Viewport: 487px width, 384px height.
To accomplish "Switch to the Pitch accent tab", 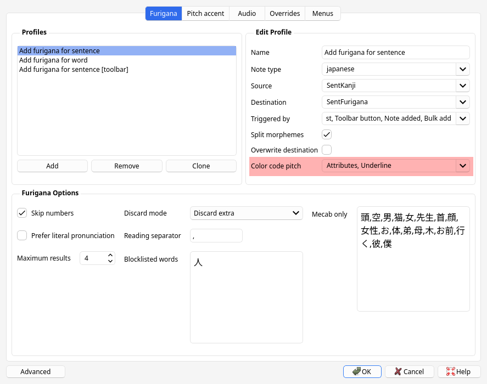I will click(x=205, y=13).
